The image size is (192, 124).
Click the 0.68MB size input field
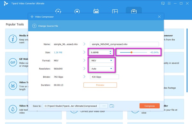[x=100, y=52]
